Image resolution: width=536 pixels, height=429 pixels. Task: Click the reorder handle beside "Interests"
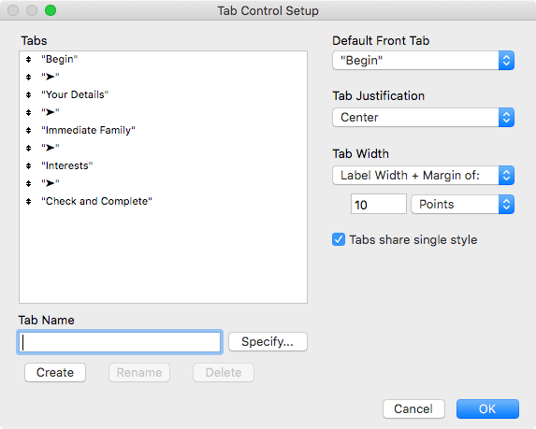click(28, 166)
